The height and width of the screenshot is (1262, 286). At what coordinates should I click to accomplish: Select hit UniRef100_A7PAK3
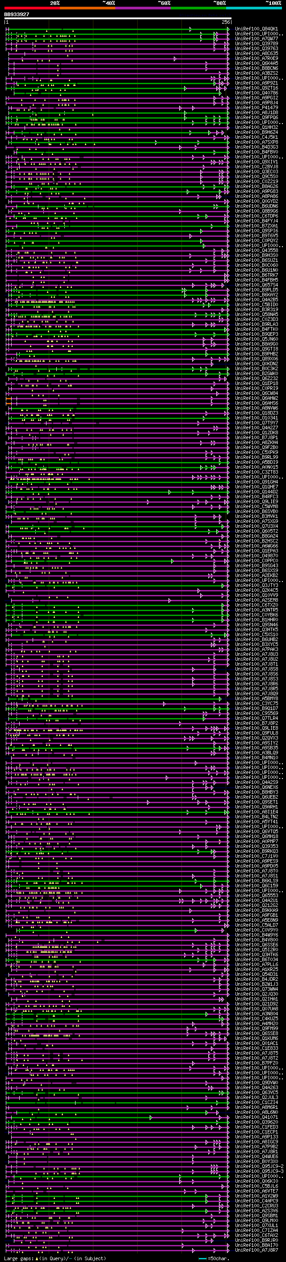point(257,649)
